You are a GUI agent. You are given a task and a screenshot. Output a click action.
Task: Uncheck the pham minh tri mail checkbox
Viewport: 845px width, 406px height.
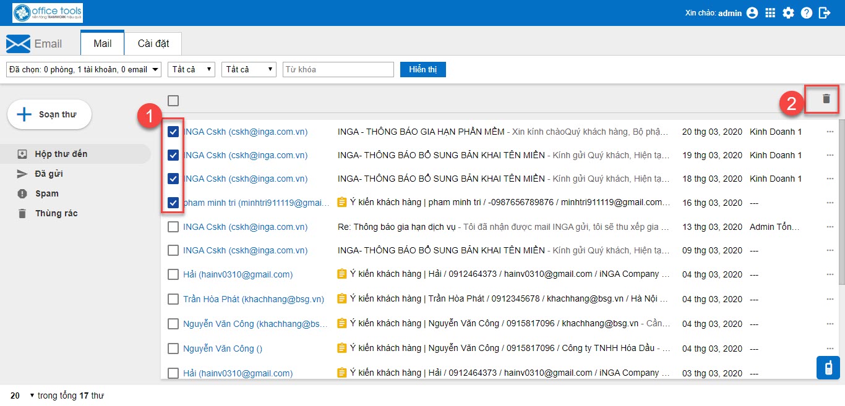coord(173,202)
